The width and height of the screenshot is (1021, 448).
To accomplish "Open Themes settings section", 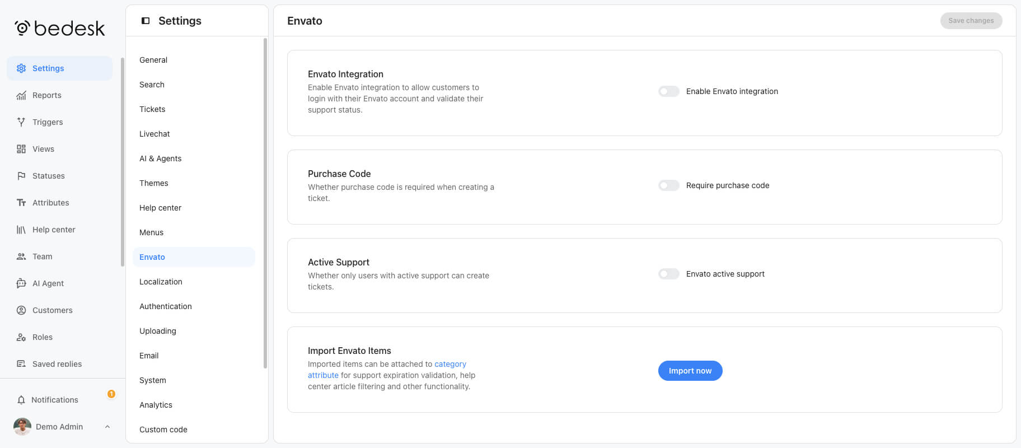I will [x=194, y=183].
